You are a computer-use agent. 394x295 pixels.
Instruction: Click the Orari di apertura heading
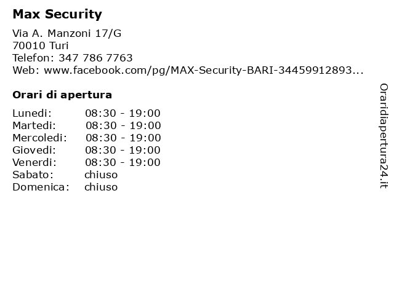62,95
